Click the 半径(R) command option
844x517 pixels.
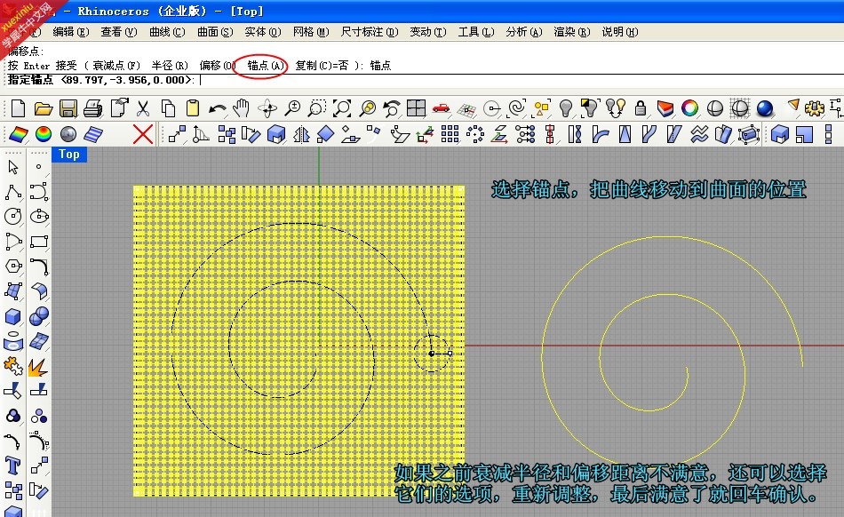[170, 66]
